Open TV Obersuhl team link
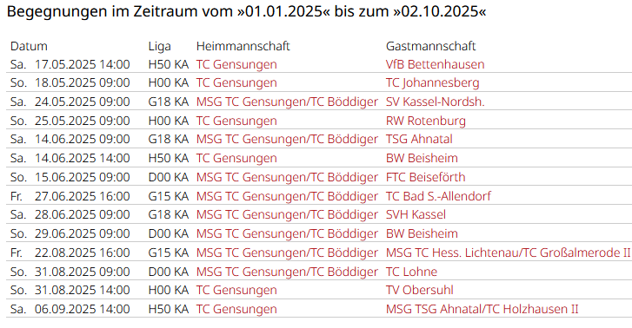 [x=420, y=290]
